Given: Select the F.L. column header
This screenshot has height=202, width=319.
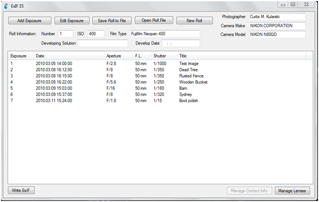Looking at the screenshot, I should [142, 56].
